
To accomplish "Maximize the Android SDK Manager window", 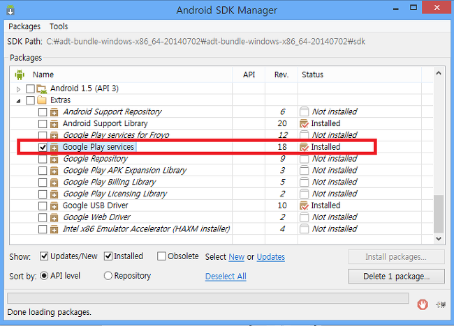I will [x=413, y=8].
